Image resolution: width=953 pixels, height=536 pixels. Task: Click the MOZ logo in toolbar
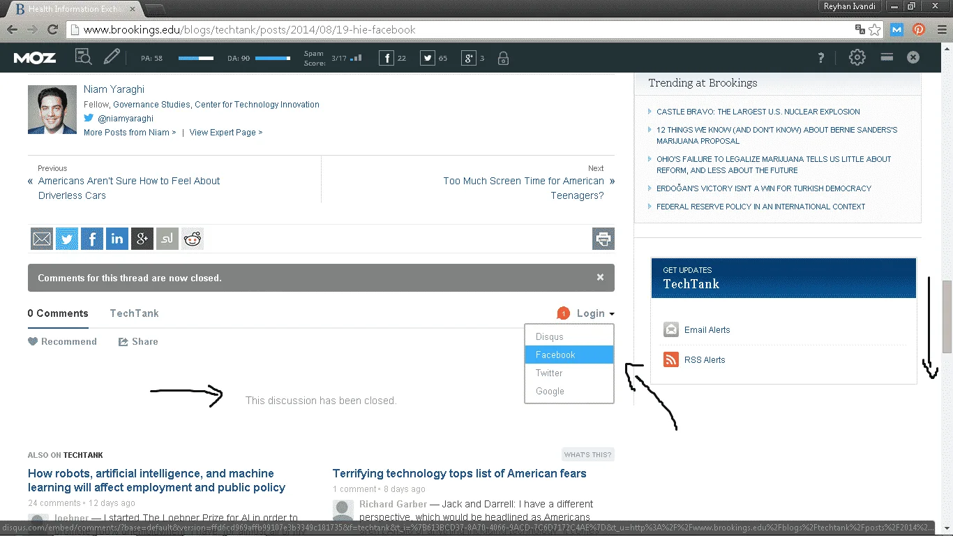pyautogui.click(x=35, y=58)
